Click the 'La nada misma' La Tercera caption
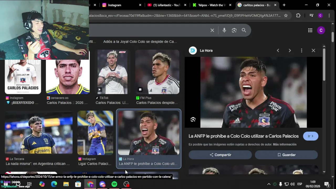This screenshot has height=189, width=336. pyautogui.click(x=38, y=164)
